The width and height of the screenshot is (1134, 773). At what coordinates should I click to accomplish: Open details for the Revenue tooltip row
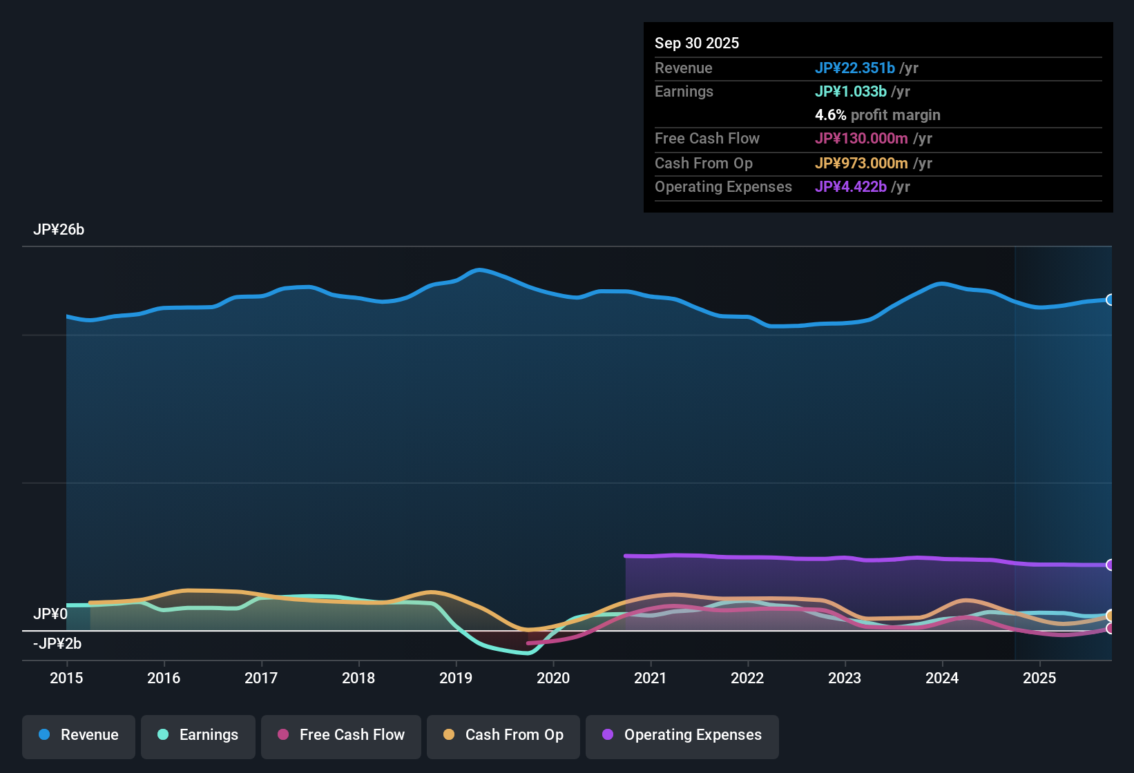coord(683,68)
